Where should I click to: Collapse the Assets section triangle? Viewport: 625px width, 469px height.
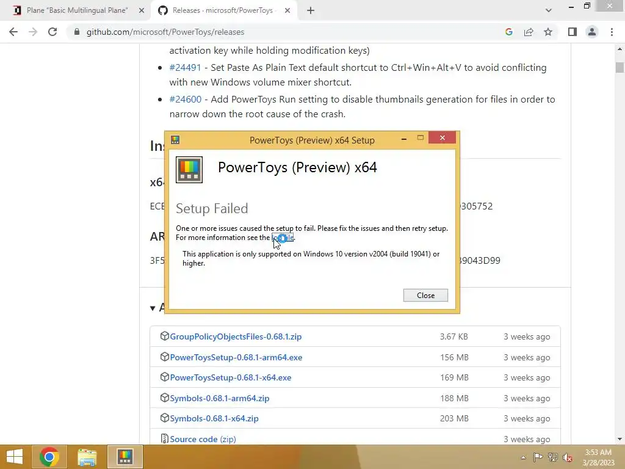(153, 308)
